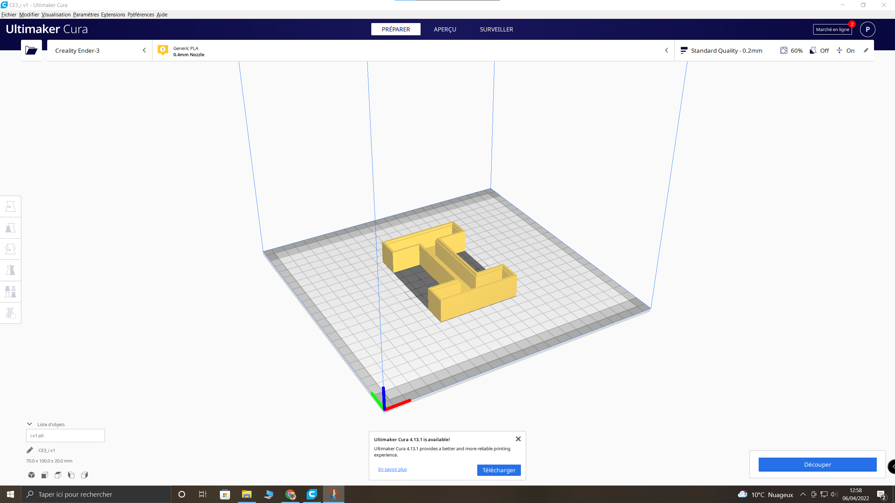
Task: Click the Windows search box
Action: (x=96, y=494)
